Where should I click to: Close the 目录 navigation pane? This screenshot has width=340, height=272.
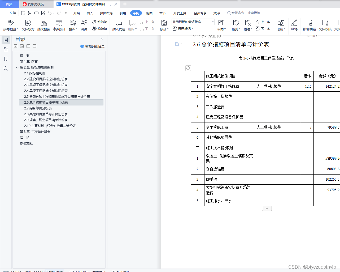tap(102, 39)
